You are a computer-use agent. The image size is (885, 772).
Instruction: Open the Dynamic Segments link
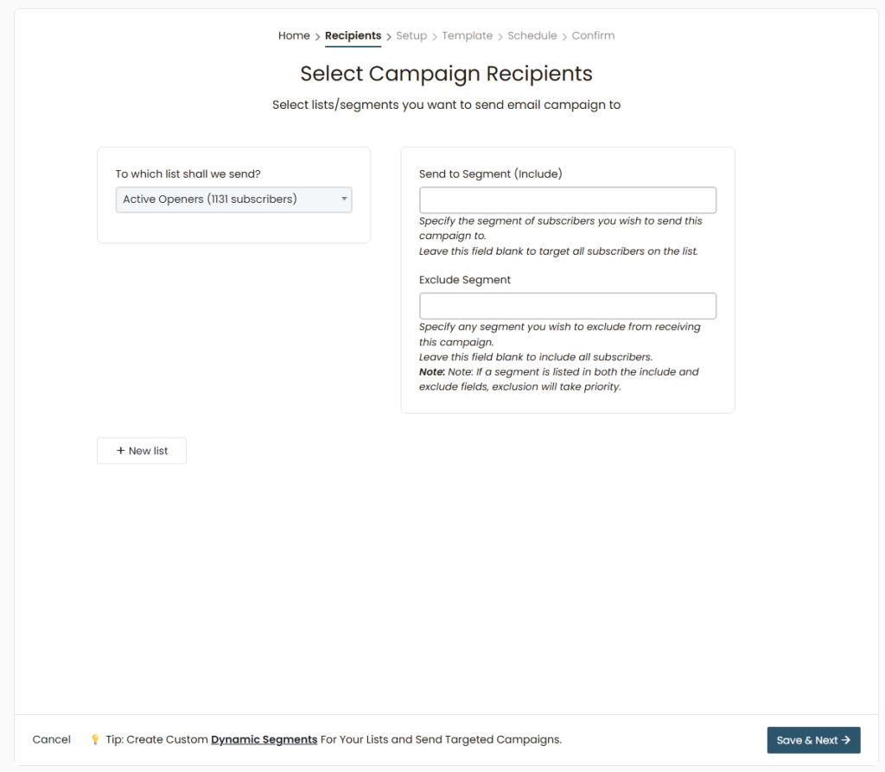(x=264, y=739)
